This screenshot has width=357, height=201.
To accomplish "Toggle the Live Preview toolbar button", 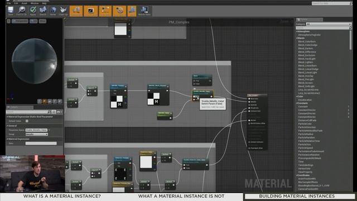I will tap(90, 11).
